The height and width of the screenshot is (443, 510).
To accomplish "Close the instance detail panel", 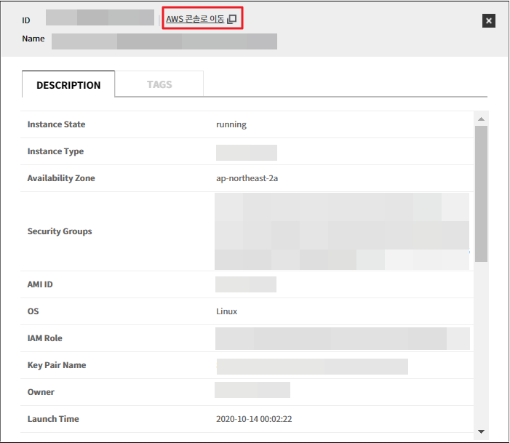I will pos(489,21).
